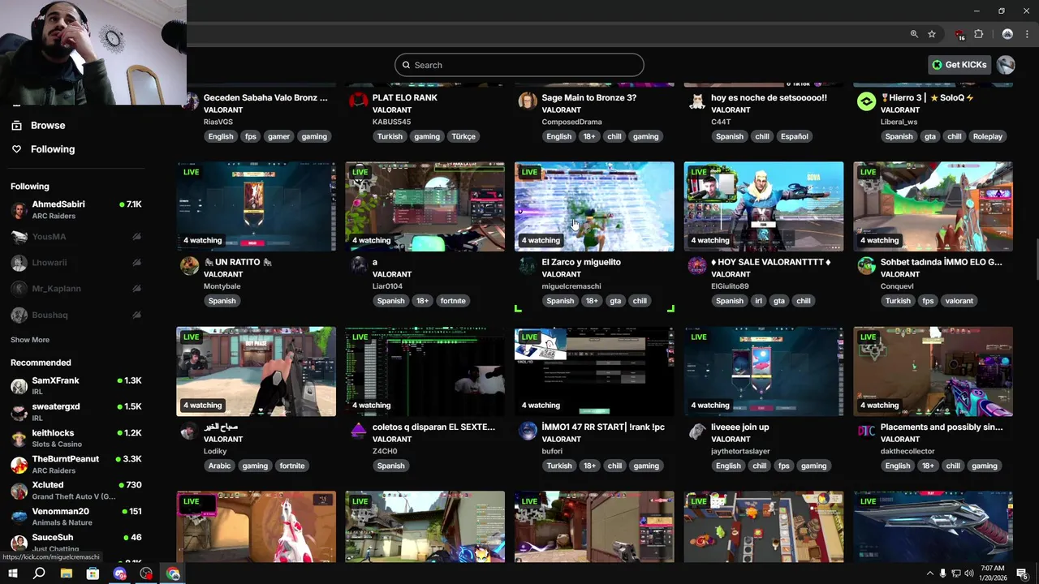Click Liberal_ws green channel avatar
This screenshot has height=584, width=1039.
point(866,101)
